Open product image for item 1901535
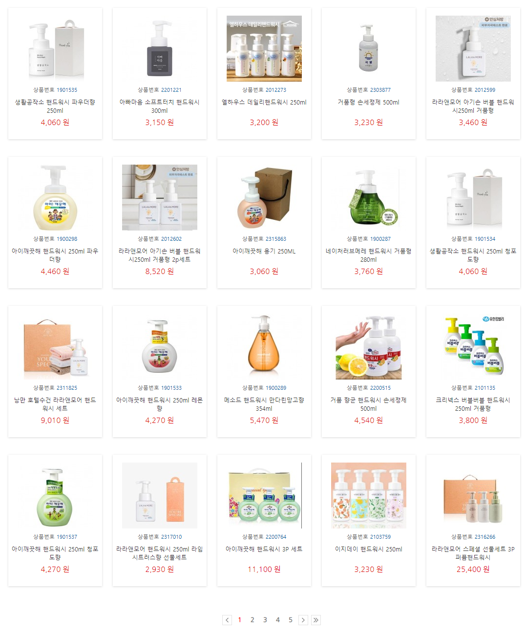Screen dimensions: 526x634 click(55, 48)
